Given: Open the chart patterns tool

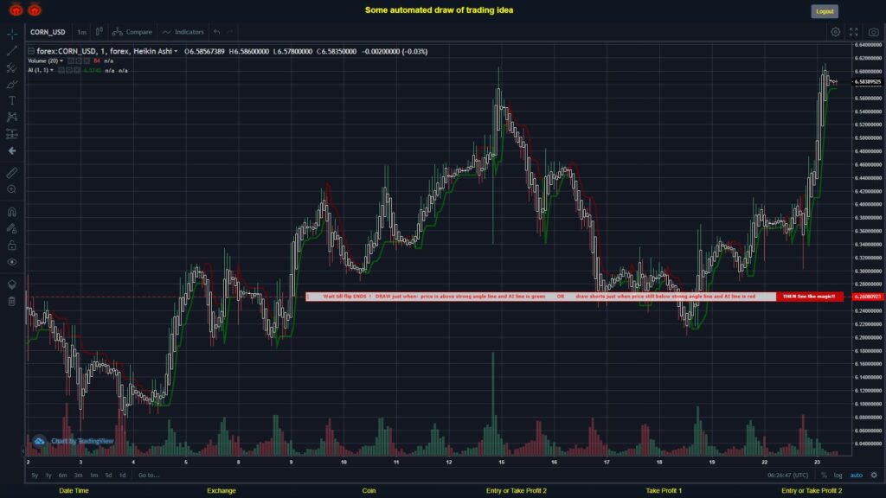Looking at the screenshot, I should 12,117.
